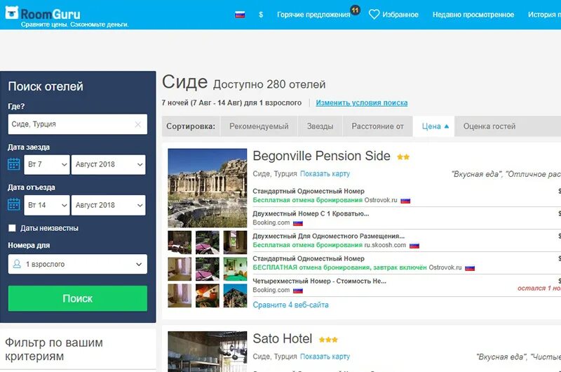Open the check-out day dropdown Вт 14
Viewport: 561px width, 372px height.
tap(47, 205)
